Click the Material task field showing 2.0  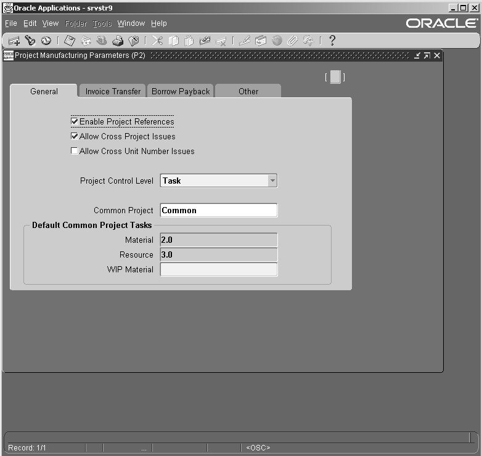pyautogui.click(x=219, y=240)
